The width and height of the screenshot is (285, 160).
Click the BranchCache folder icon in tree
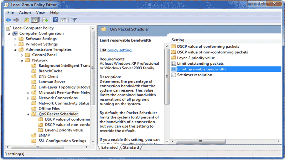click(x=34, y=71)
